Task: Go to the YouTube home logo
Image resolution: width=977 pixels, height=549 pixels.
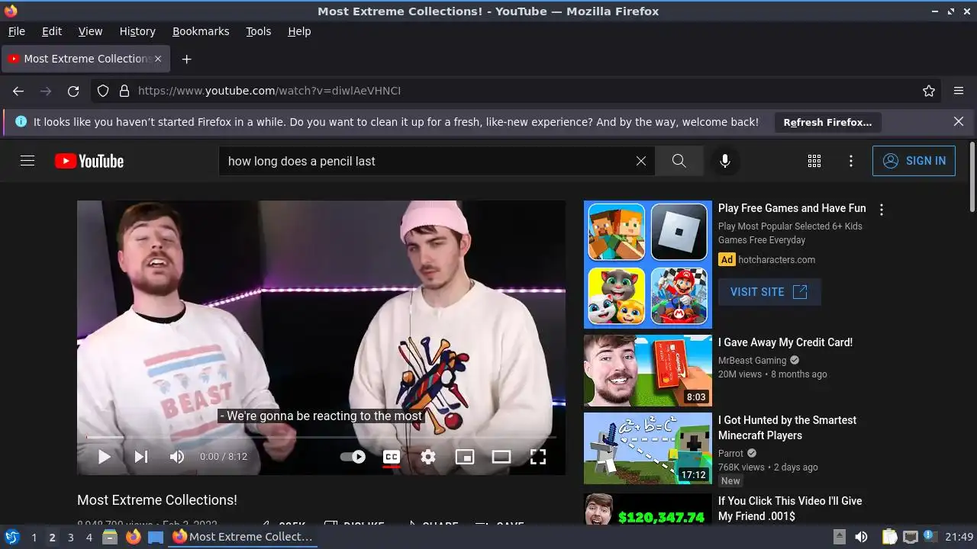Action: click(89, 161)
